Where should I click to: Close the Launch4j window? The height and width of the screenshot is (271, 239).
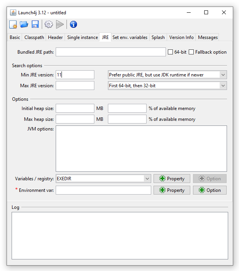(224, 12)
